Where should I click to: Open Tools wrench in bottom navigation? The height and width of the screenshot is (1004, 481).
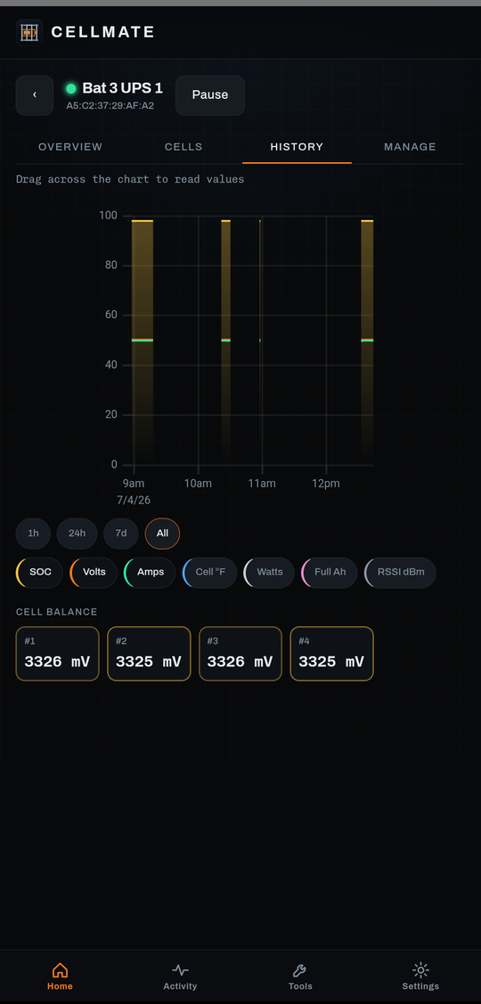300,976
